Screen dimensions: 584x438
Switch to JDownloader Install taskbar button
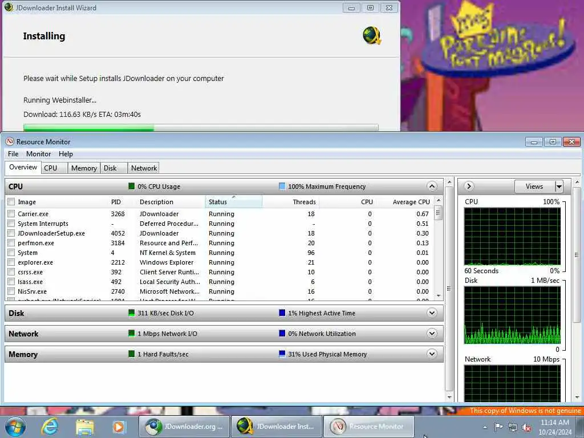276,427
